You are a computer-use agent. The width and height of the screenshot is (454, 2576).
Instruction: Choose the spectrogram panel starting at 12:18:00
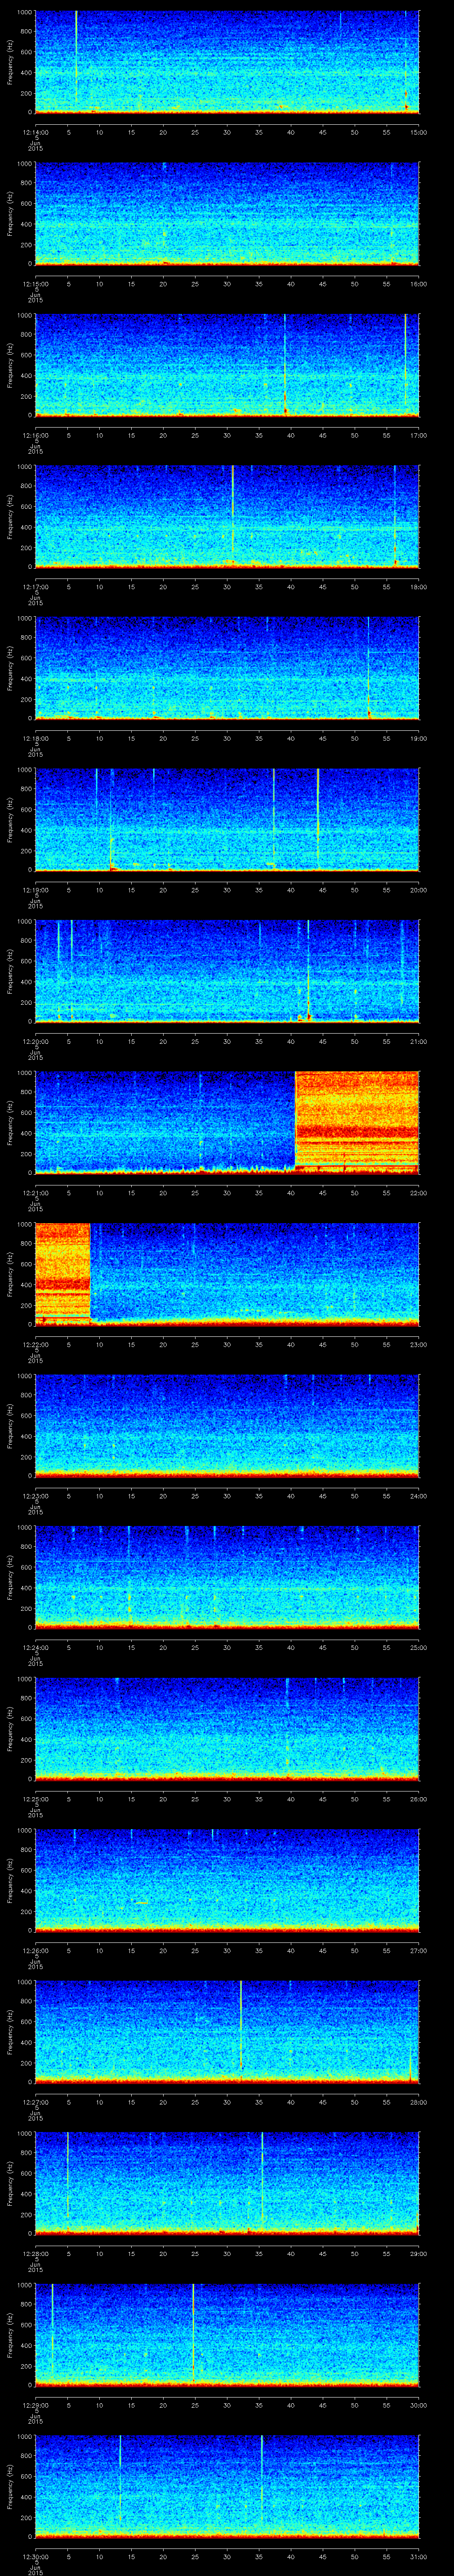point(227,668)
